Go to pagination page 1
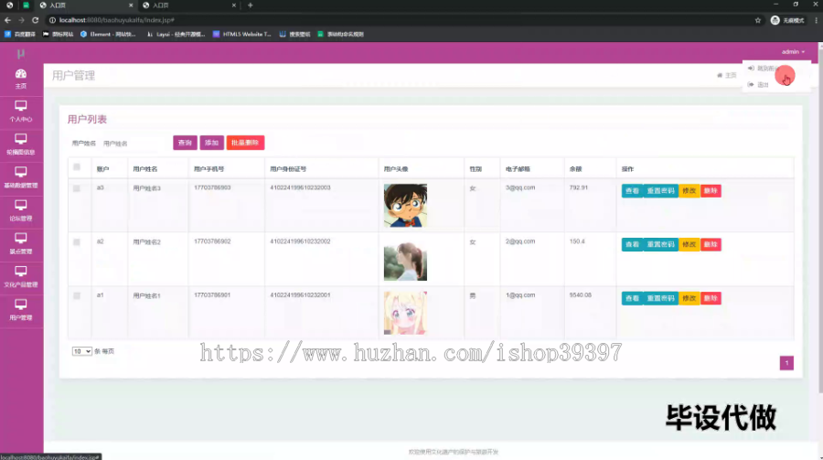This screenshot has width=823, height=460. [786, 363]
